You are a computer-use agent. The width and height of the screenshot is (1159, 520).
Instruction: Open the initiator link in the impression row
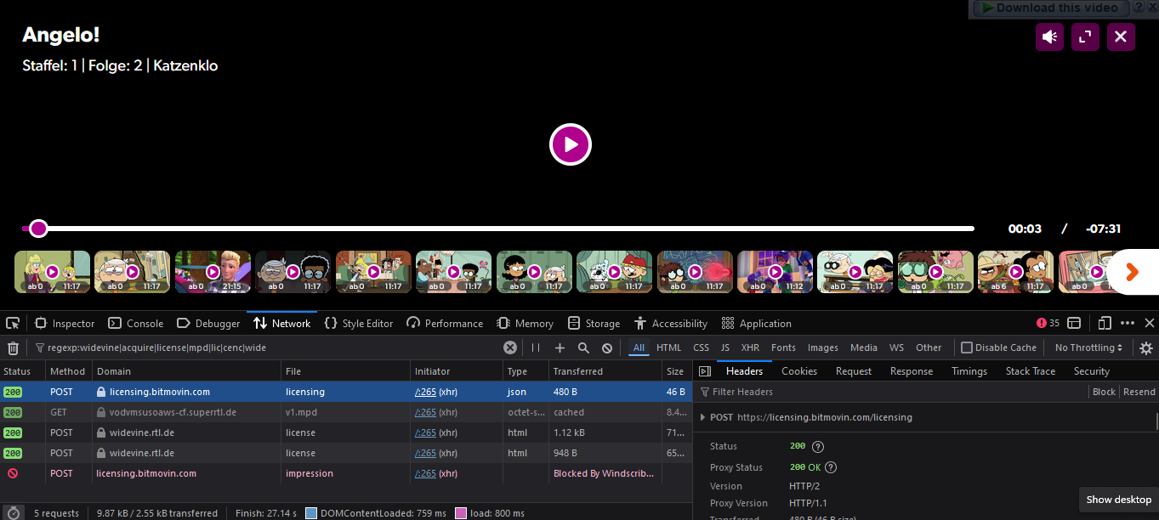click(425, 474)
